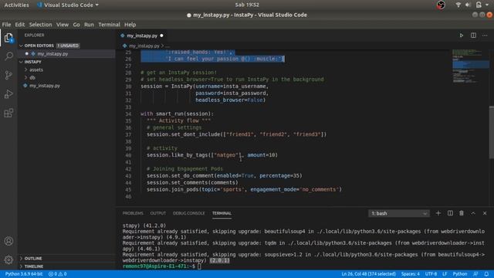Image resolution: width=494 pixels, height=278 pixels.
Task: Open the clock showing Sab 19:52
Action: (247, 5)
